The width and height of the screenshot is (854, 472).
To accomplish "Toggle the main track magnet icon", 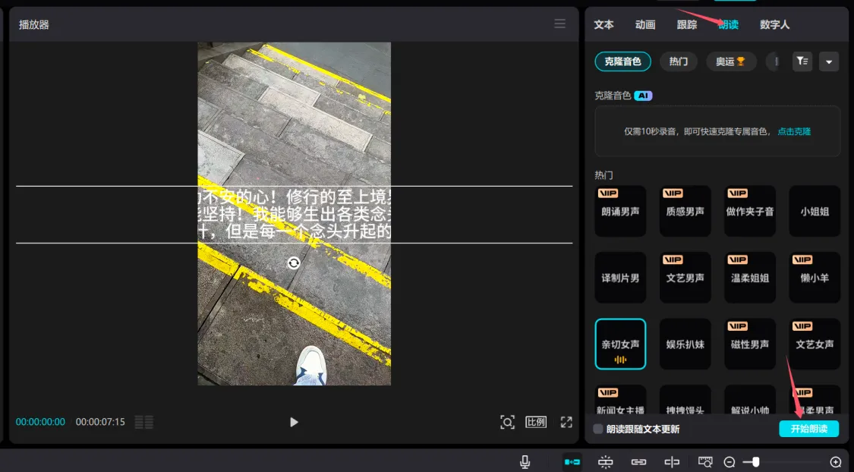I will point(572,461).
